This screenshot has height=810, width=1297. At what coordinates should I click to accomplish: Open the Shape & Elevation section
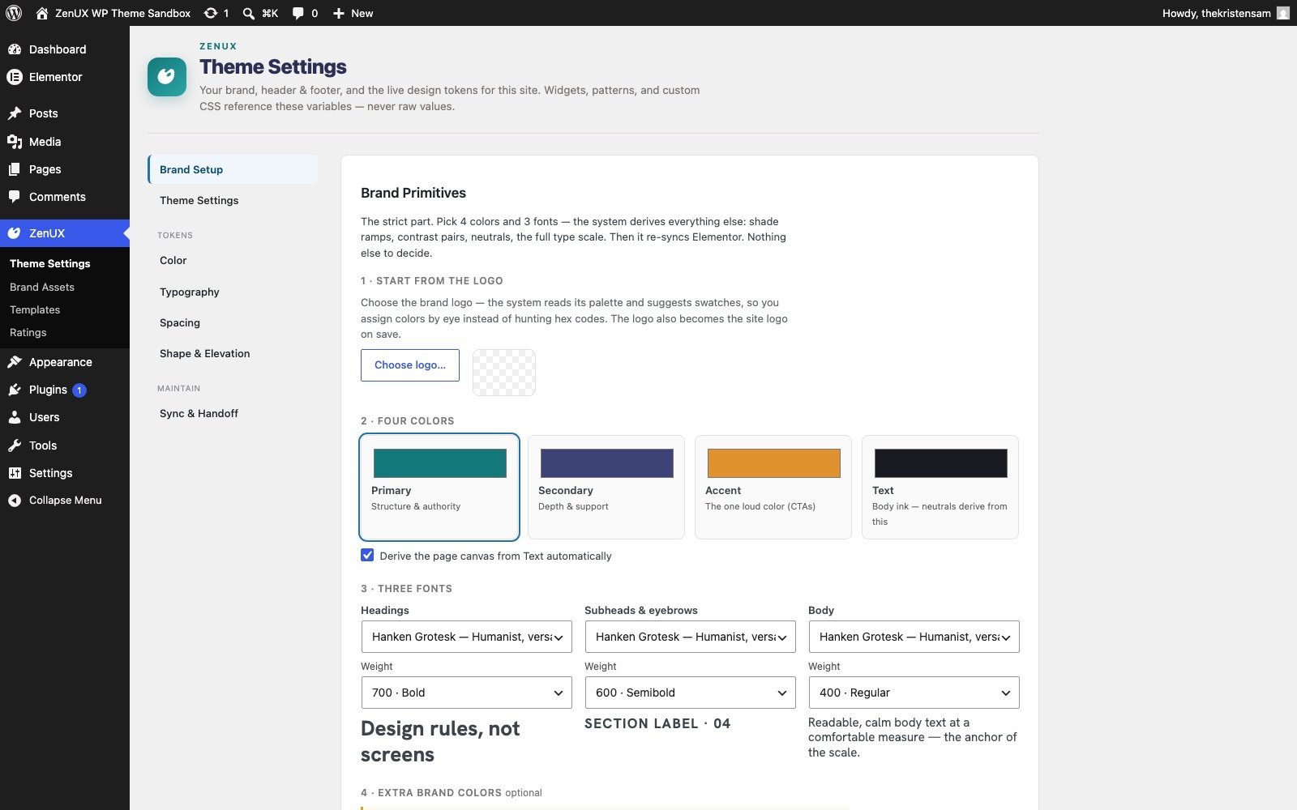(x=233, y=353)
